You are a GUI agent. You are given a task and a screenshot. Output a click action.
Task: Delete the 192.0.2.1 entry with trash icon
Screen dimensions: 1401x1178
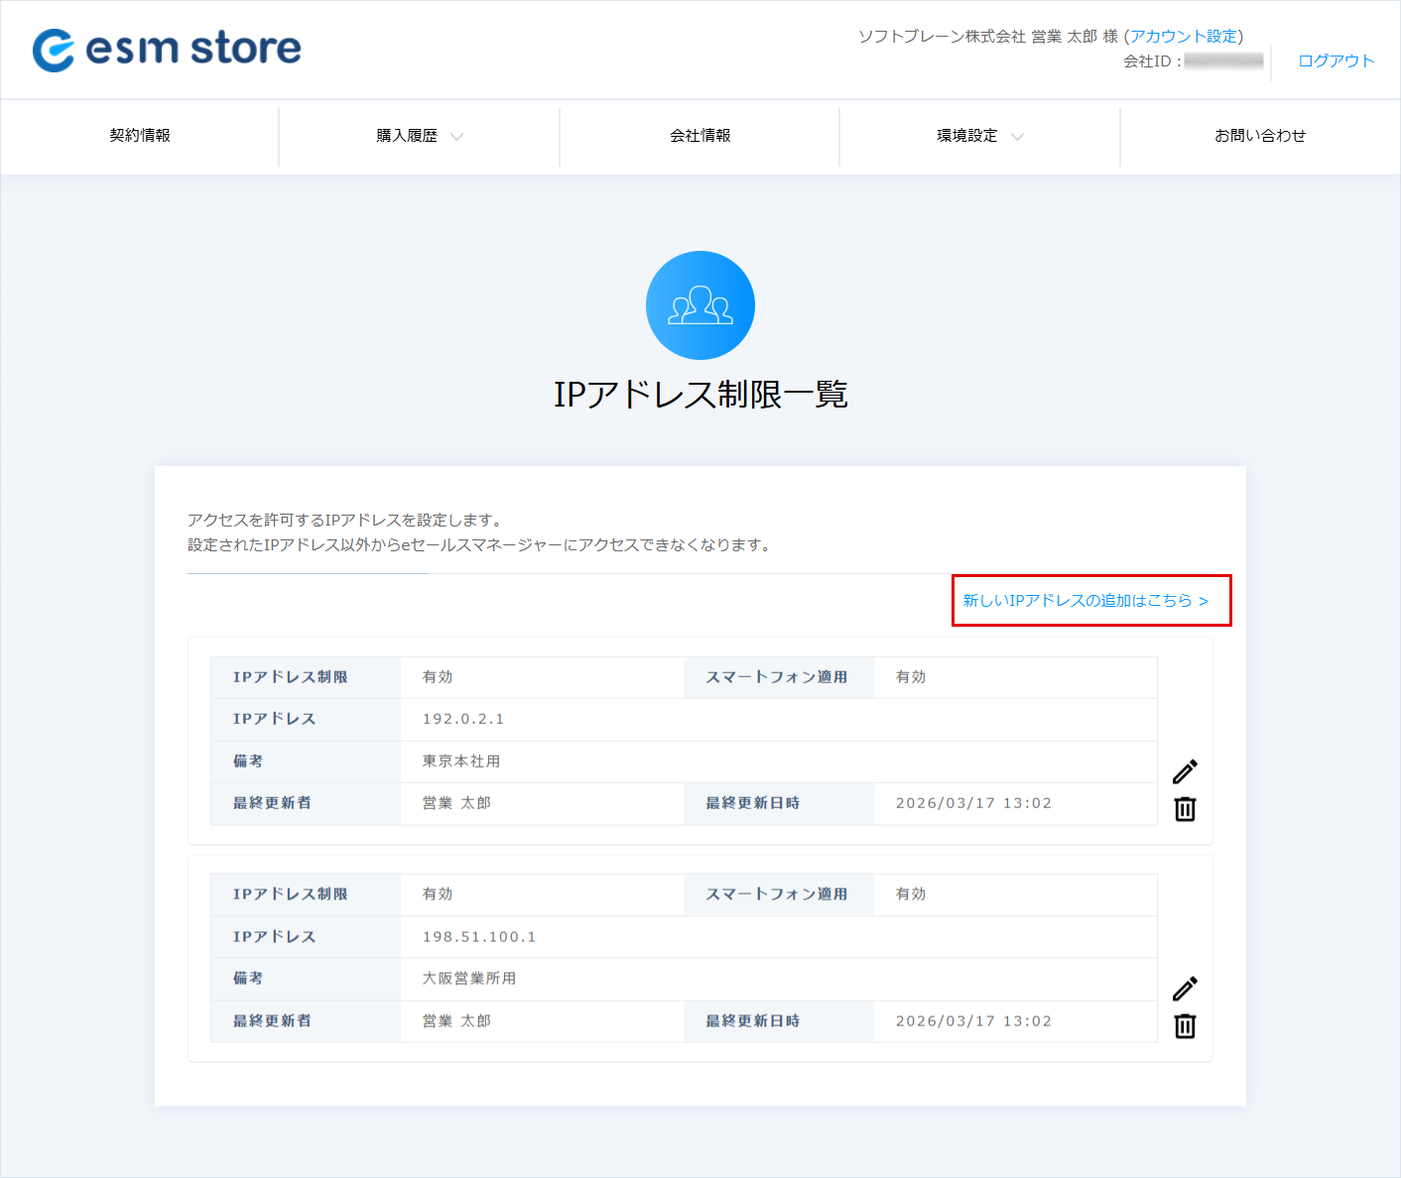[x=1185, y=809]
